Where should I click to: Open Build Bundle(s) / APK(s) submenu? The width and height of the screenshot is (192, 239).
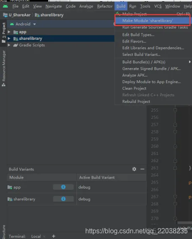153,62
